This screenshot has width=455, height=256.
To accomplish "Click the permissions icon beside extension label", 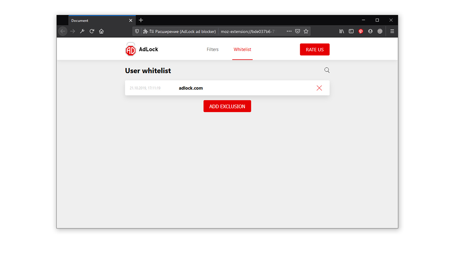I will click(x=152, y=31).
